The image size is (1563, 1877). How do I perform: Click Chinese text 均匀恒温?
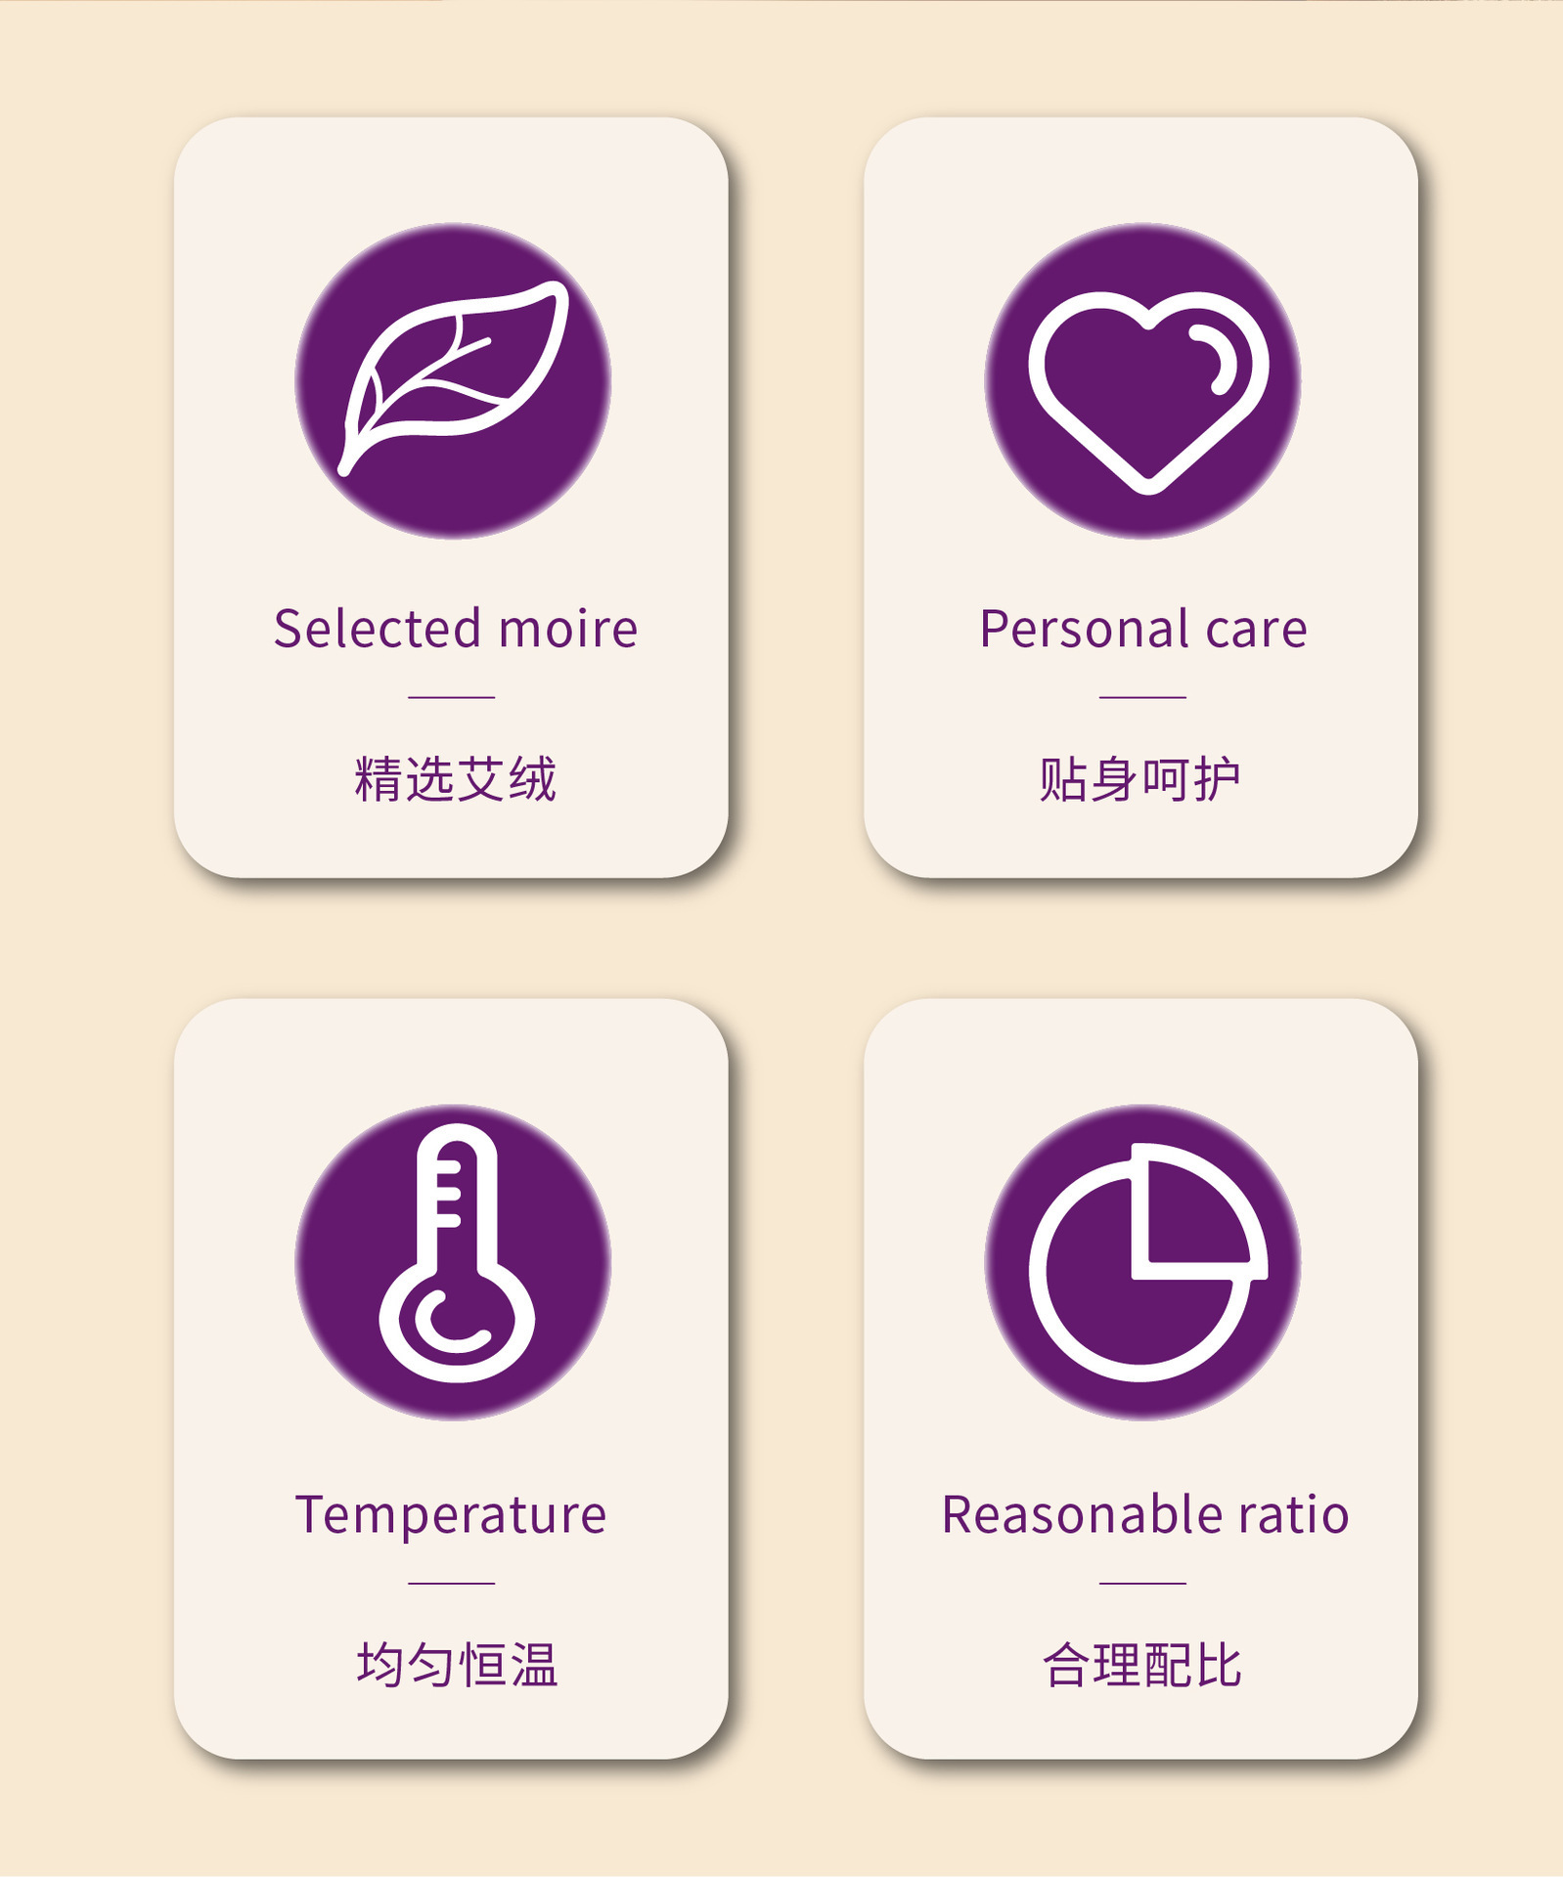click(x=457, y=1665)
